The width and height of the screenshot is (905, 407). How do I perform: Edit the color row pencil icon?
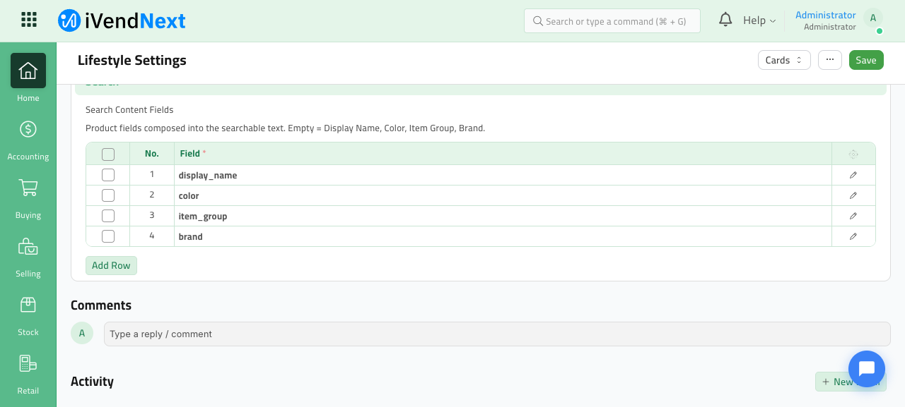[x=853, y=195]
